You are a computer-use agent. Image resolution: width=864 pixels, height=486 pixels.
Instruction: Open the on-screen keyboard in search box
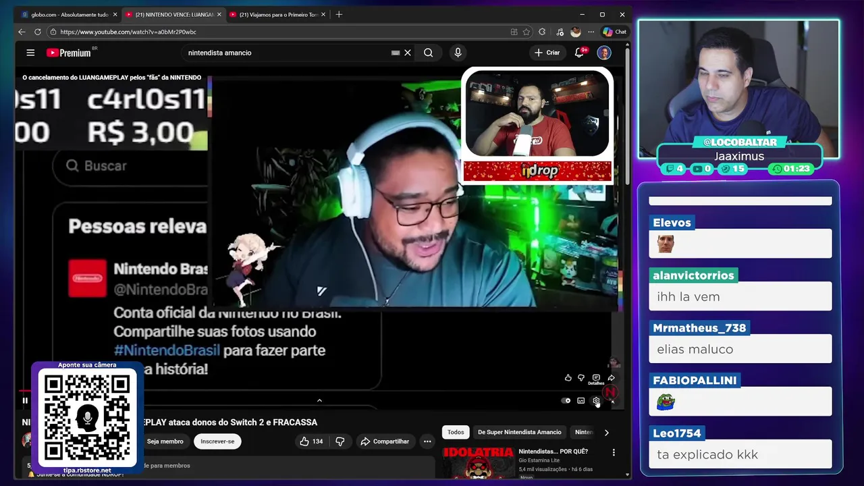pyautogui.click(x=396, y=53)
